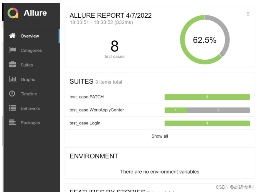The image size is (258, 192).
Task: Click the Allure brand title
Action: [35, 13]
